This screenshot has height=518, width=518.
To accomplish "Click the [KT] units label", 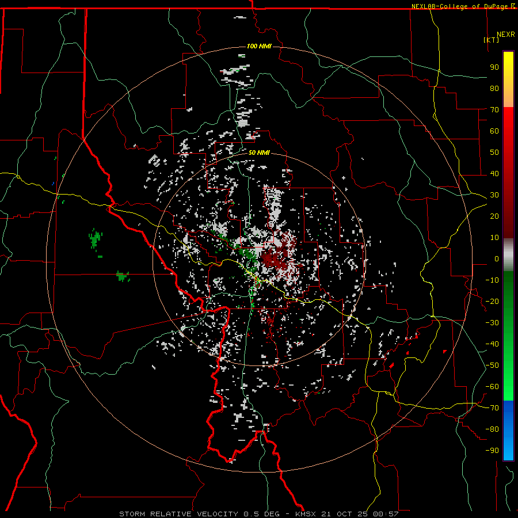I will [x=492, y=40].
